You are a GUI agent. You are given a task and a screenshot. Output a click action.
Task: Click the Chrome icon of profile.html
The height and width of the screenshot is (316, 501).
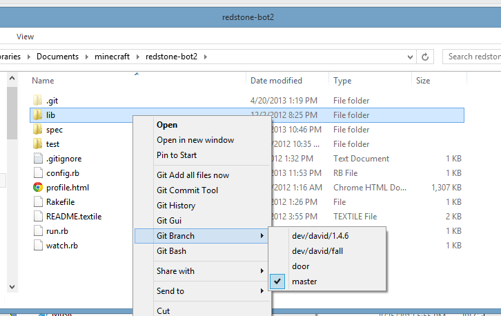pyautogui.click(x=38, y=187)
